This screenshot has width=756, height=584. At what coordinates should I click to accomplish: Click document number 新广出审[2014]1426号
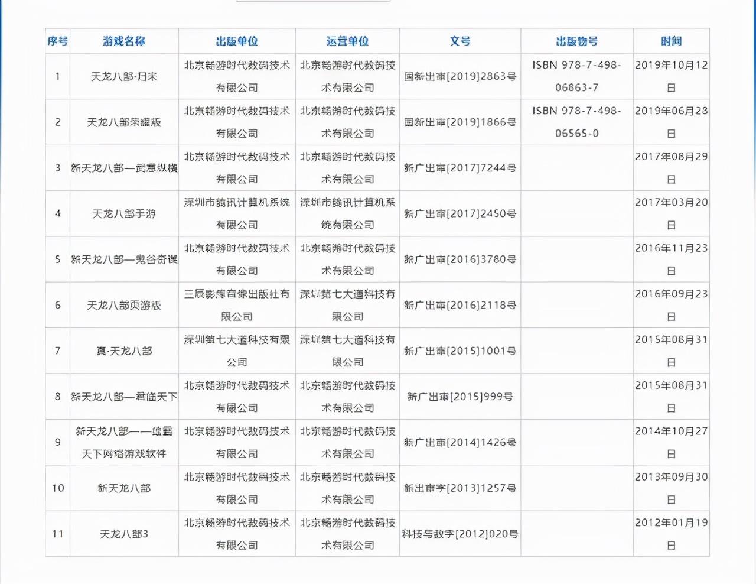460,443
